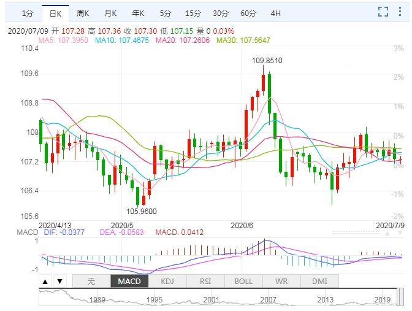Choose the 60分 interval tab
Image resolution: width=412 pixels, height=311 pixels.
tap(248, 13)
